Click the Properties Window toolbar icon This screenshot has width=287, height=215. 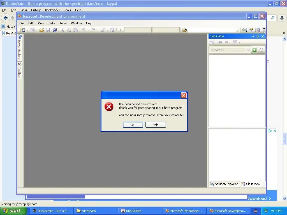[251, 30]
